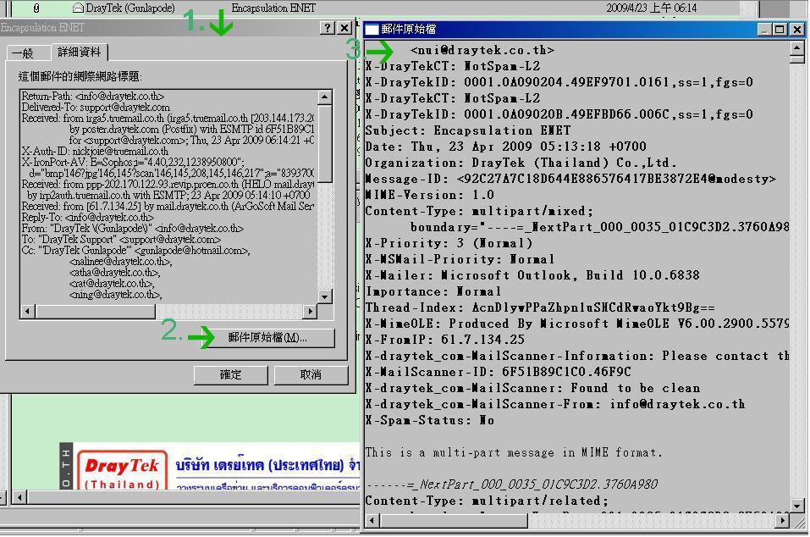810x537 pixels.
Task: Click the envelope icon beside DrayTek (Gunlapode)
Action: pos(78,8)
